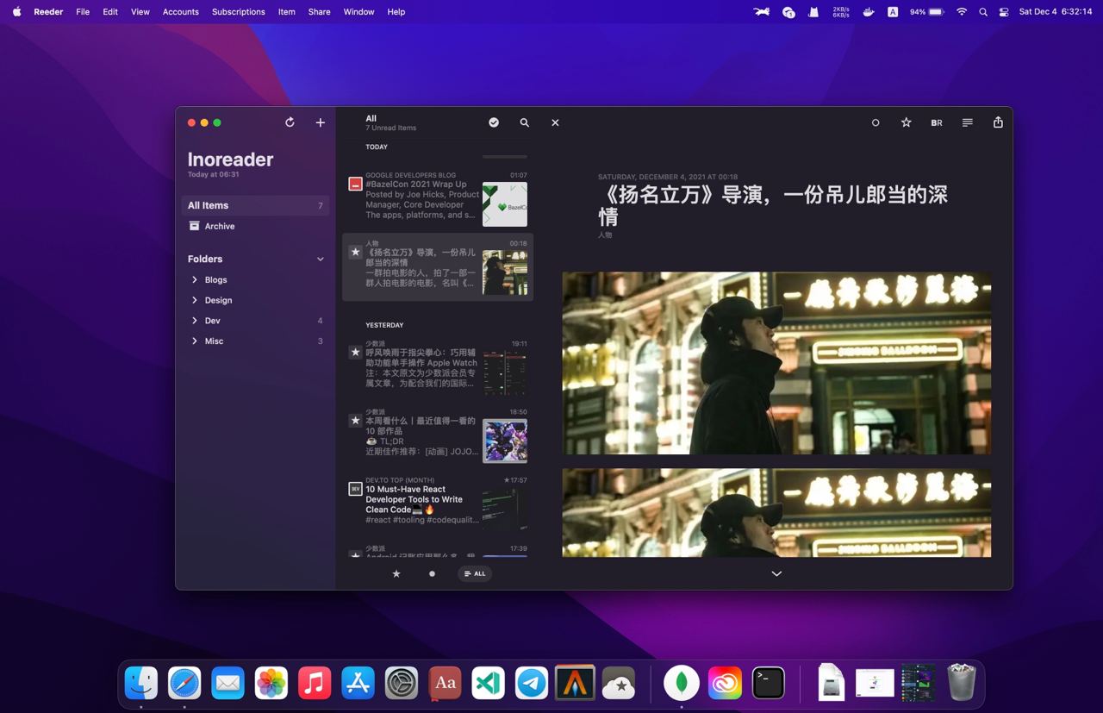Star the #BazelCon 2021 Wrap Up article
Screen dimensions: 1103x713
355,184
